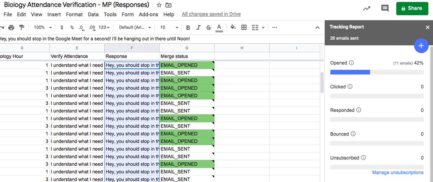Select the Paint format tool
Image resolution: width=433 pixels, height=182 pixels.
tap(21, 27)
